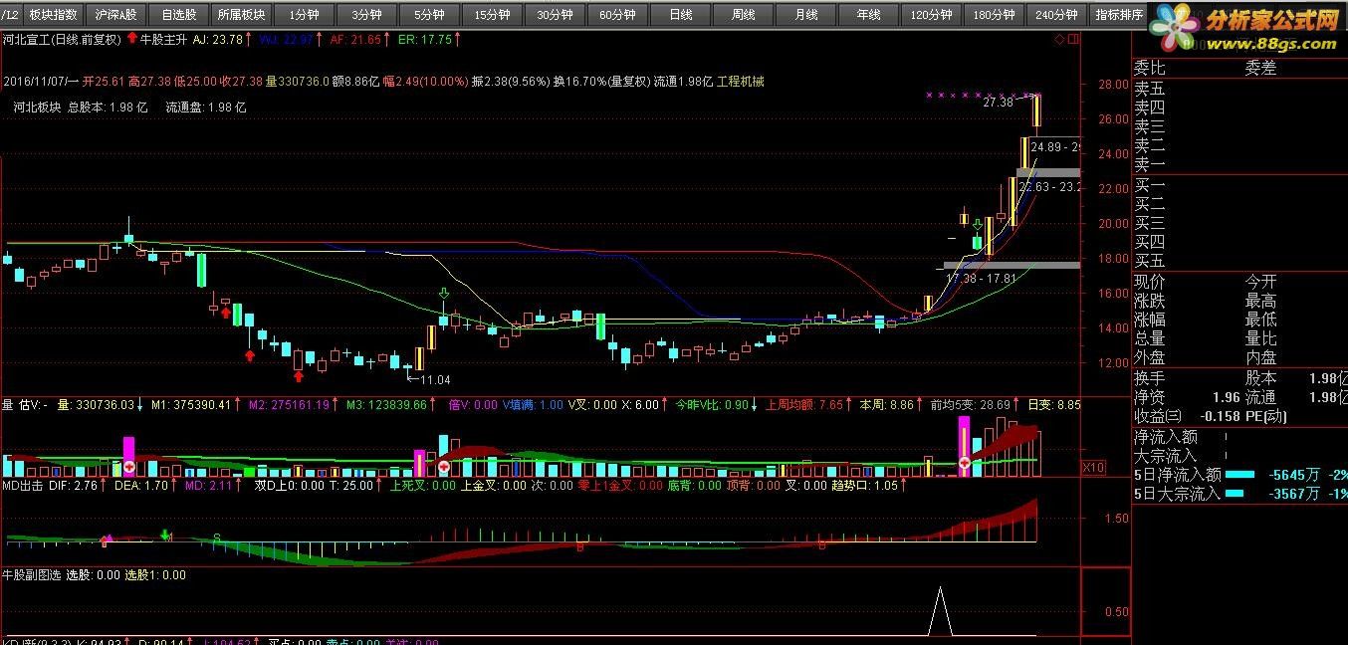Click the 11.04 low price label
Image resolution: width=1348 pixels, height=645 pixels.
pos(435,380)
